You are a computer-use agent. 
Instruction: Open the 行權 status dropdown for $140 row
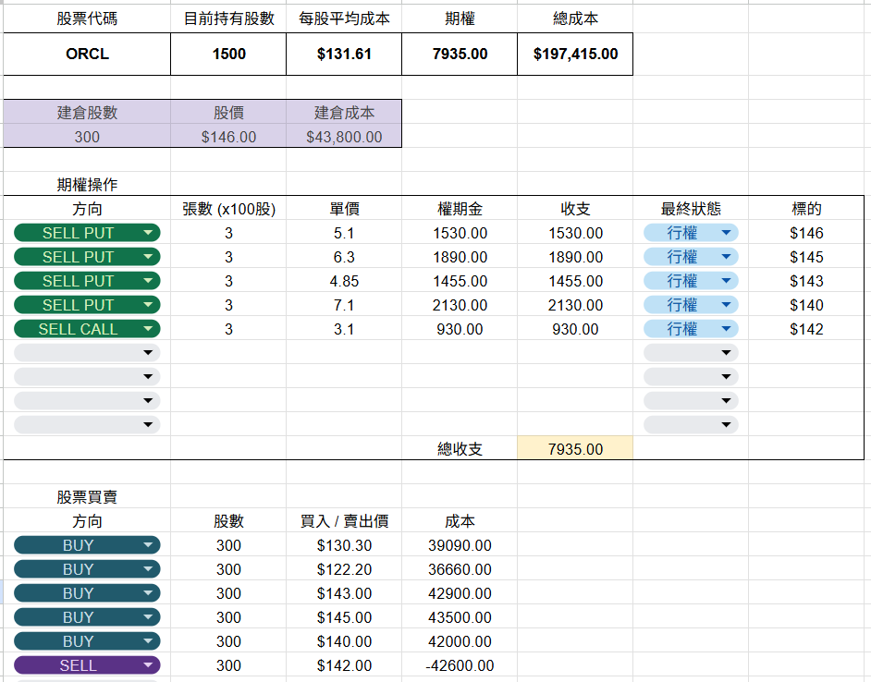(691, 305)
